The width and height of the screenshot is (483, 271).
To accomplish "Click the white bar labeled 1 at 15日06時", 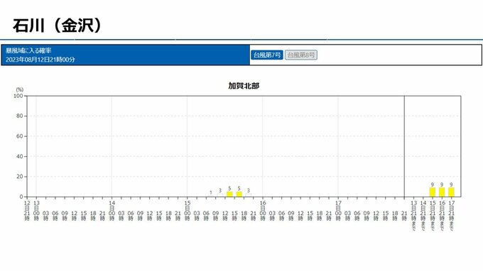I will pyautogui.click(x=211, y=197).
